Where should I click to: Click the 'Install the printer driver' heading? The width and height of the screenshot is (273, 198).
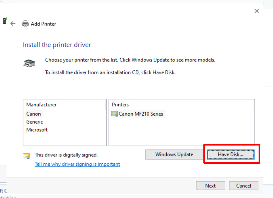[57, 45]
